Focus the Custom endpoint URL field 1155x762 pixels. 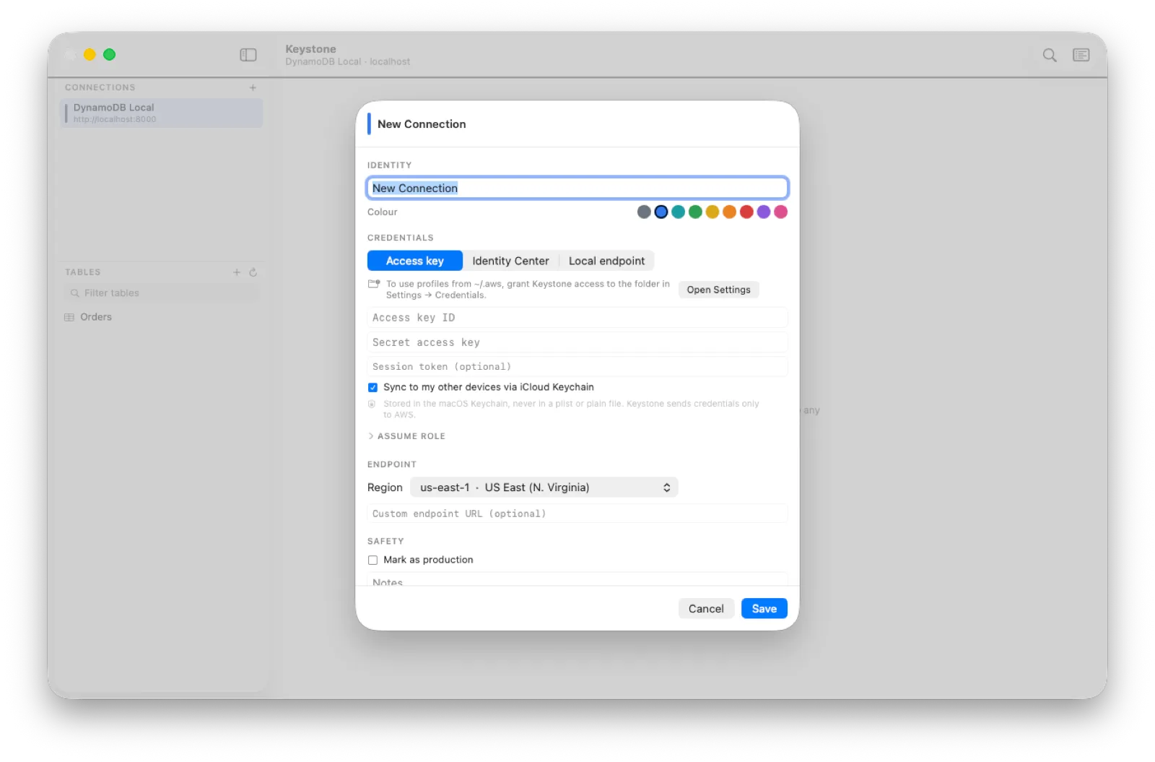tap(577, 514)
